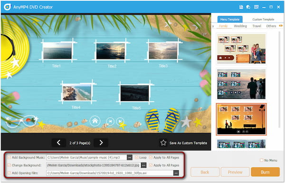The height and width of the screenshot is (183, 285).
Task: Open the menu list icon in title bar
Action: [x=256, y=7]
